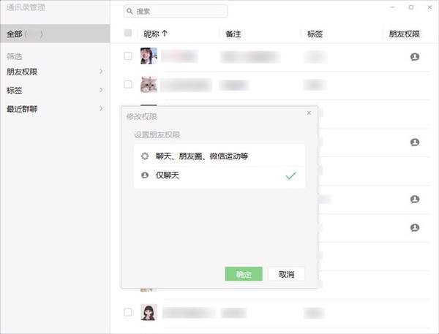Screen dimensions: 439x334
Task: Click the bottom contact's cartoon girl avatar
Action: [149, 312]
